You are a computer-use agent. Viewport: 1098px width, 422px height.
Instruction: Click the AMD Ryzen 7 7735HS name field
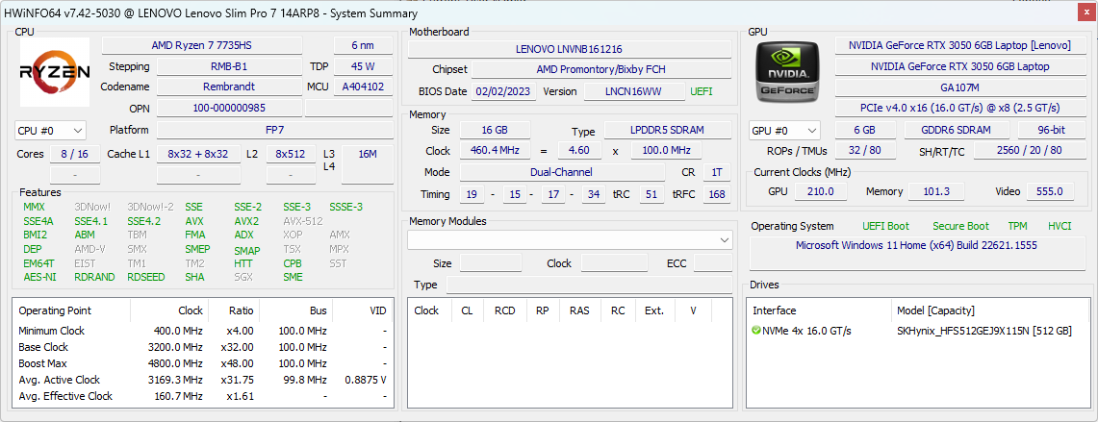coord(213,46)
